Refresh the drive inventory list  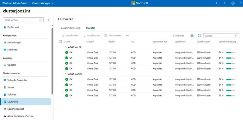[200, 36]
